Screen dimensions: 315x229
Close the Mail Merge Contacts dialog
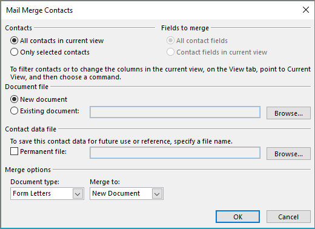(x=306, y=10)
